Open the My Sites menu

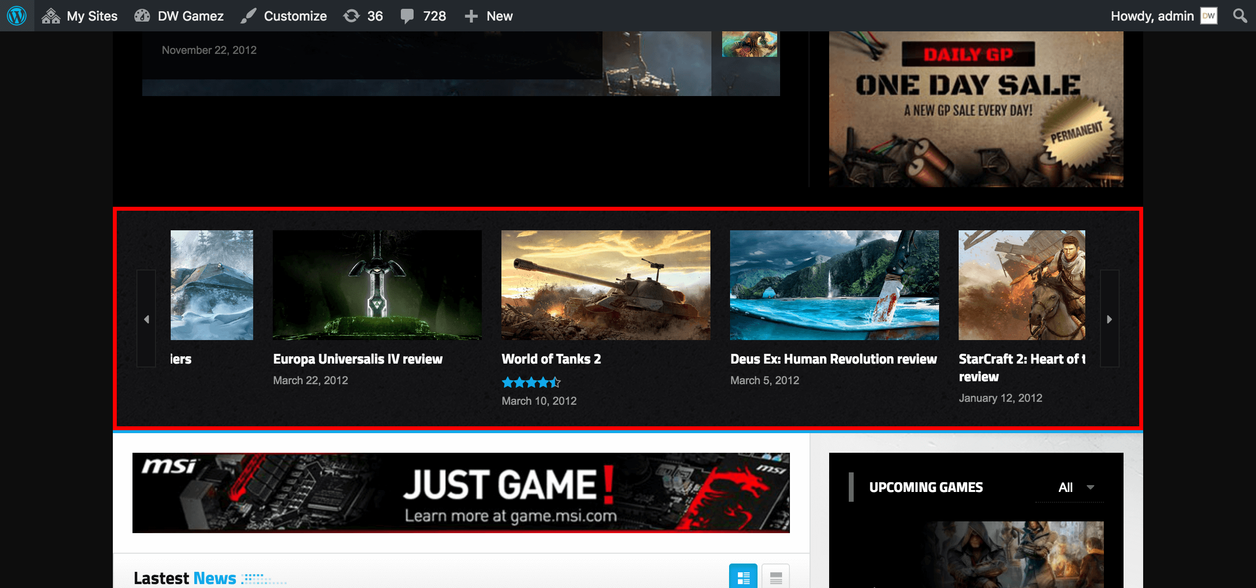click(79, 16)
